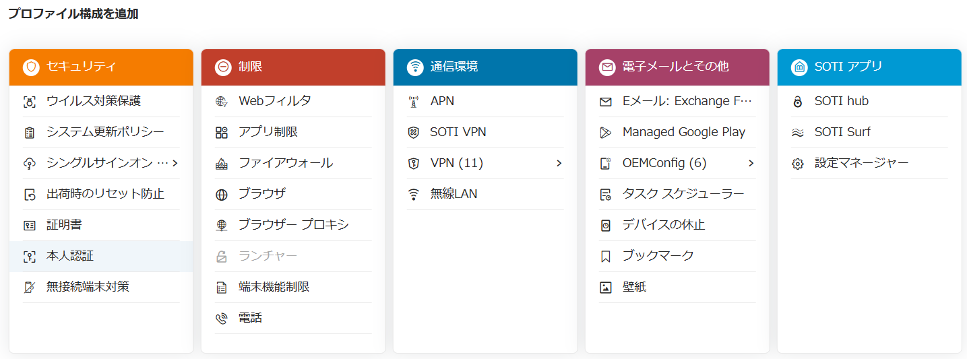This screenshot has height=359, width=967.
Task: Open the 無線LAN configuration
Action: 485,194
